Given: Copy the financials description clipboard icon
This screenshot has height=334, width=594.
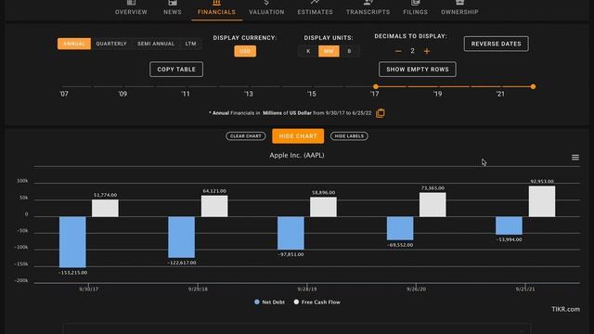Looking at the screenshot, I should pyautogui.click(x=381, y=113).
